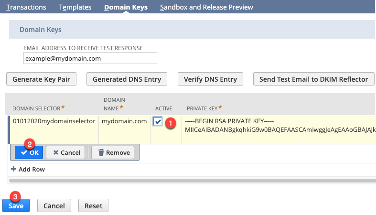Click the bottom Cancel button next to Save
Image resolution: width=376 pixels, height=215 pixels.
54,205
